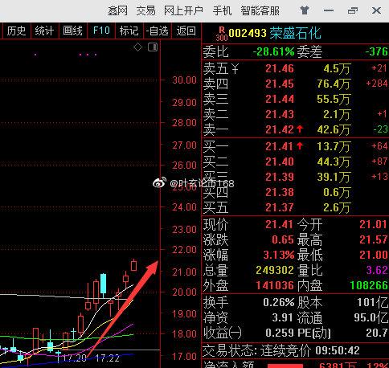Select 买四 price 21.38
This screenshot has height=368, width=389.
(280, 192)
